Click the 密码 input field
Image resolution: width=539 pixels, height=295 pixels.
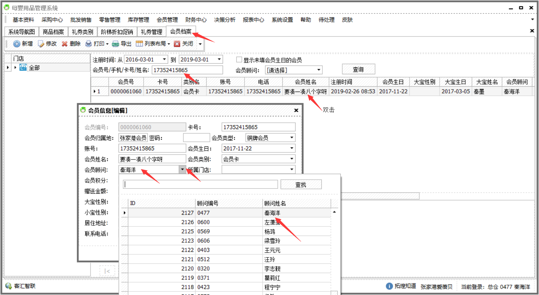(196, 138)
